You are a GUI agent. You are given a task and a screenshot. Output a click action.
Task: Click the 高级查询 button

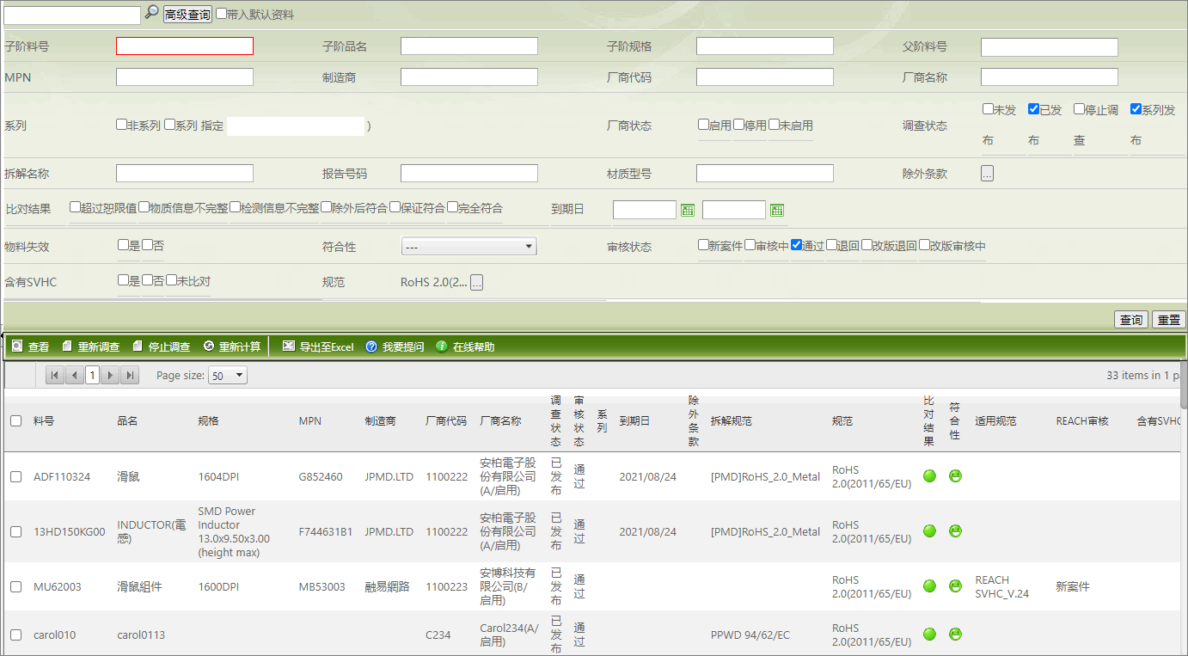(x=187, y=15)
